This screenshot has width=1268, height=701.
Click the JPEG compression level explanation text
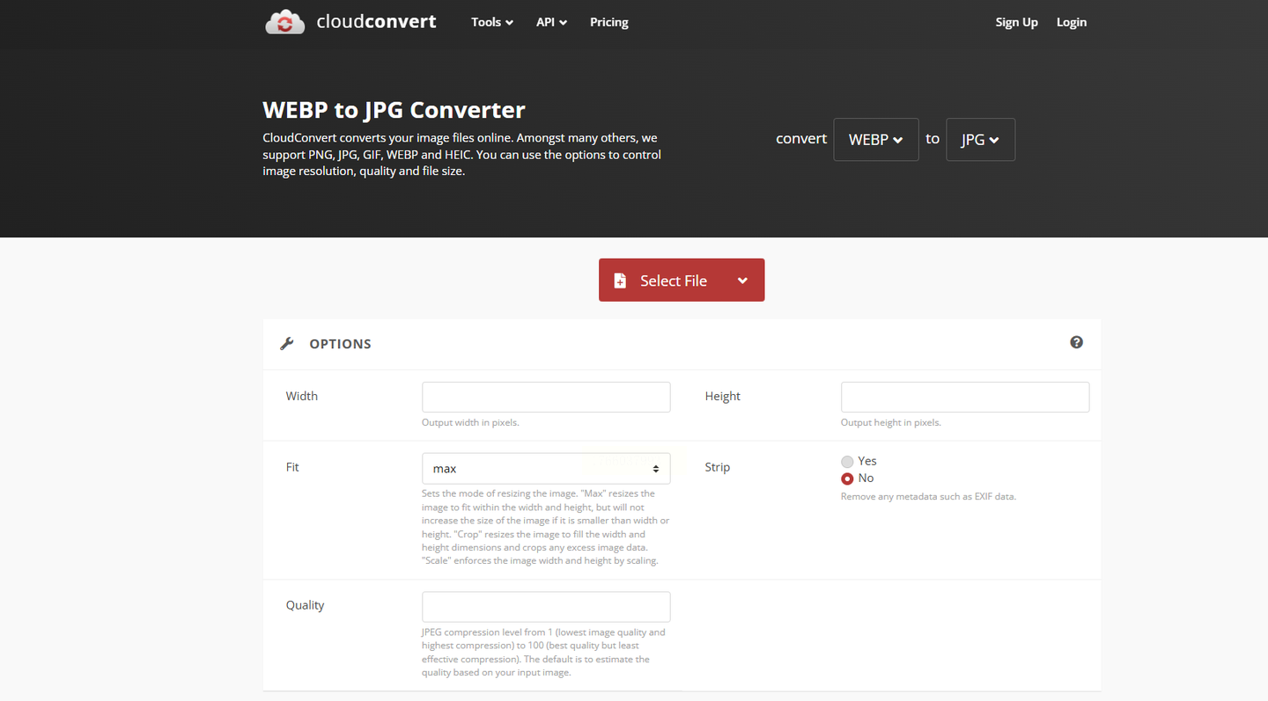543,653
